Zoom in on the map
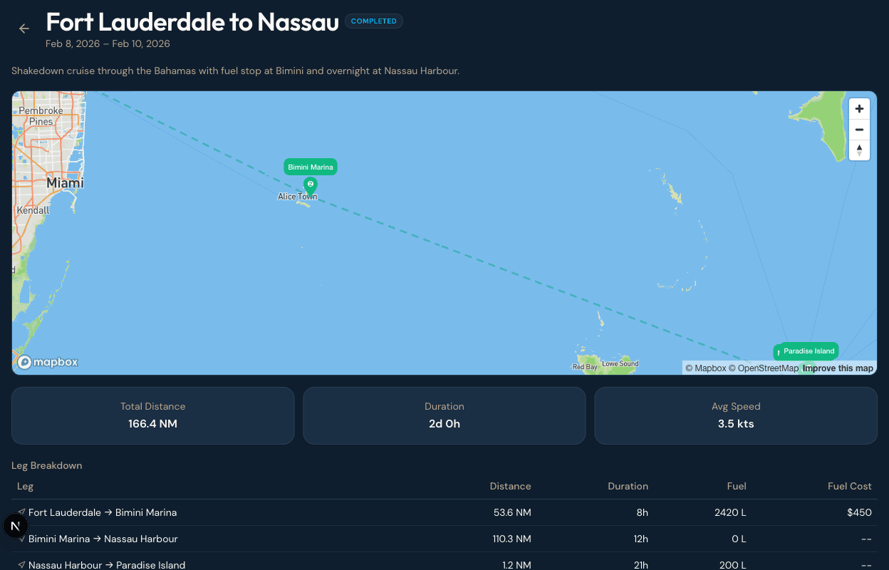This screenshot has width=889, height=570. tap(859, 109)
